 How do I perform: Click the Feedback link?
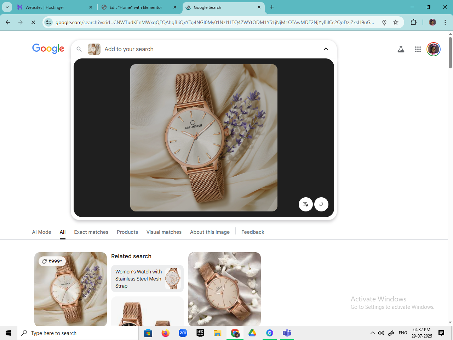(x=253, y=232)
